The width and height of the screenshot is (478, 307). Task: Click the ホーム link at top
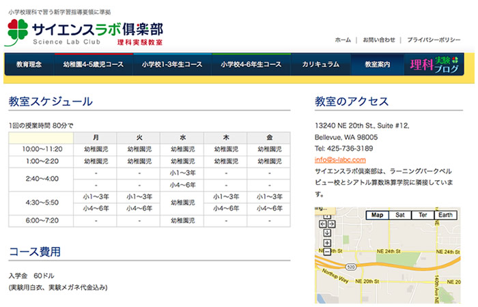(x=343, y=40)
